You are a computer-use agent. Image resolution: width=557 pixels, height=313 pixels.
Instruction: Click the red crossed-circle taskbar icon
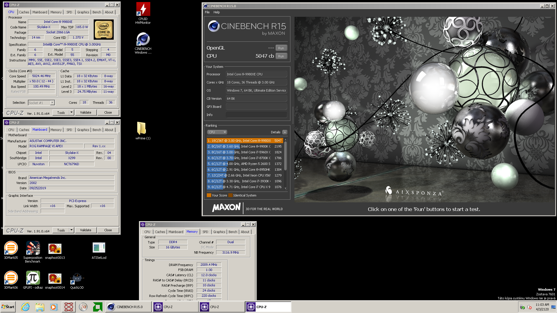(69, 307)
